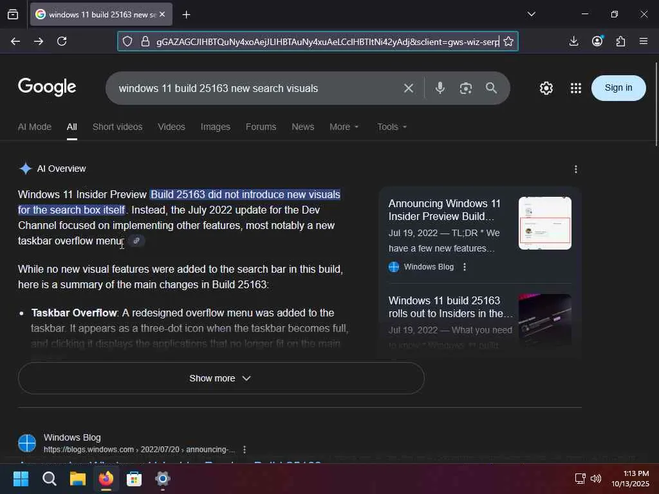
Task: Select the Firefox taskbar icon
Action: (x=106, y=479)
